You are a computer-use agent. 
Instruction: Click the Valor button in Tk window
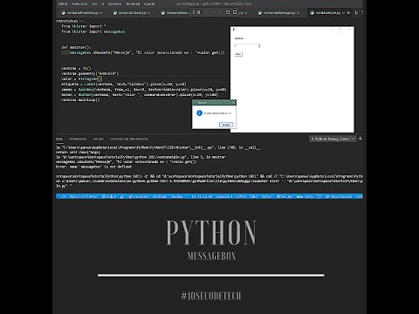point(238,54)
